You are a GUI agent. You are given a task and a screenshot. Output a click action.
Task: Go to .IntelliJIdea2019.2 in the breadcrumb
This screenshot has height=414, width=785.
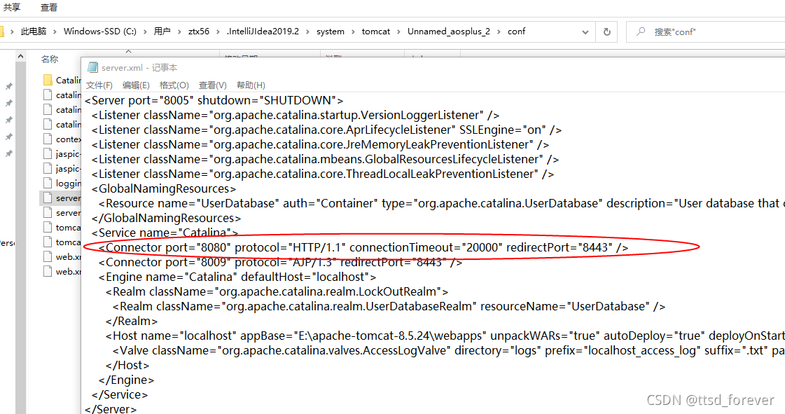point(263,31)
